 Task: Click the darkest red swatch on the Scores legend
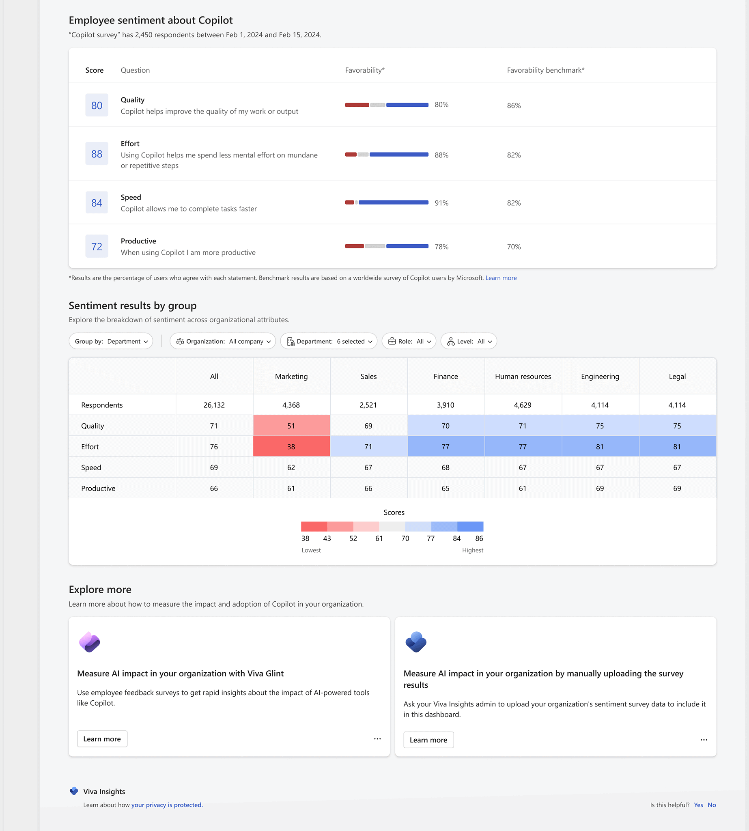pyautogui.click(x=314, y=526)
